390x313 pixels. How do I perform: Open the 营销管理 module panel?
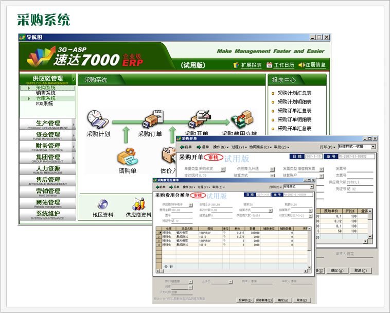47,192
